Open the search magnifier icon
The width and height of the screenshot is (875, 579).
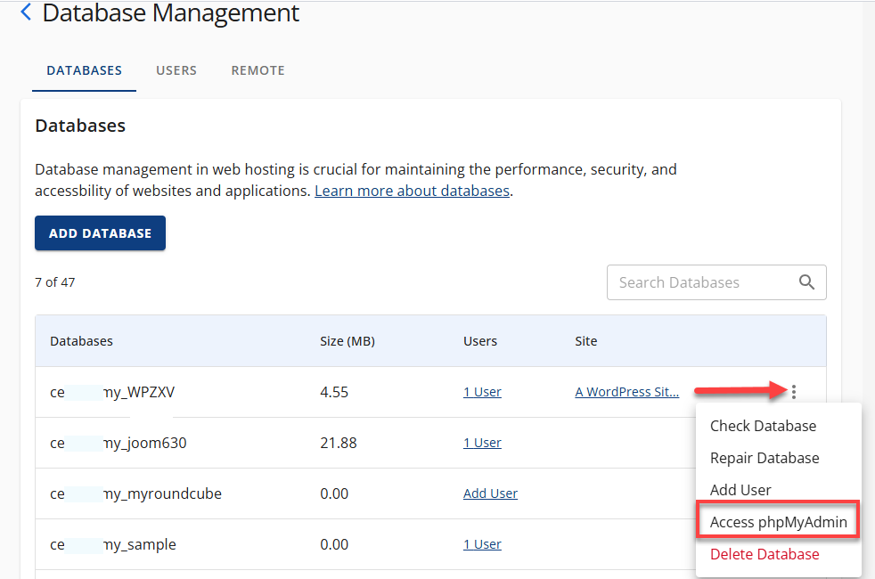point(807,281)
